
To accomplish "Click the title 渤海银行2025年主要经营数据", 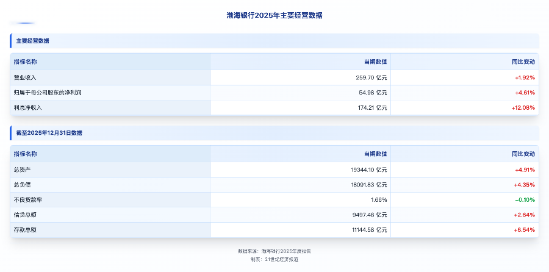I will pos(274,15).
